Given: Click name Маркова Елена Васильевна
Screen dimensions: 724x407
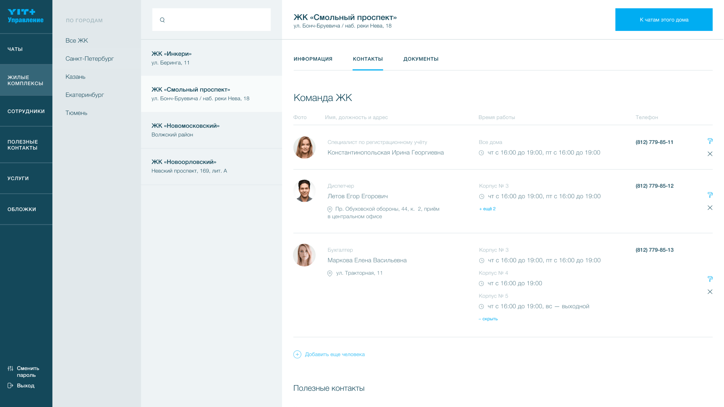Looking at the screenshot, I should (x=367, y=260).
